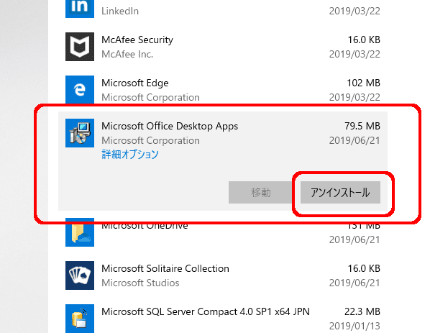Click McAfee Security's 16.0 KB size value
This screenshot has width=430, height=333.
364,40
